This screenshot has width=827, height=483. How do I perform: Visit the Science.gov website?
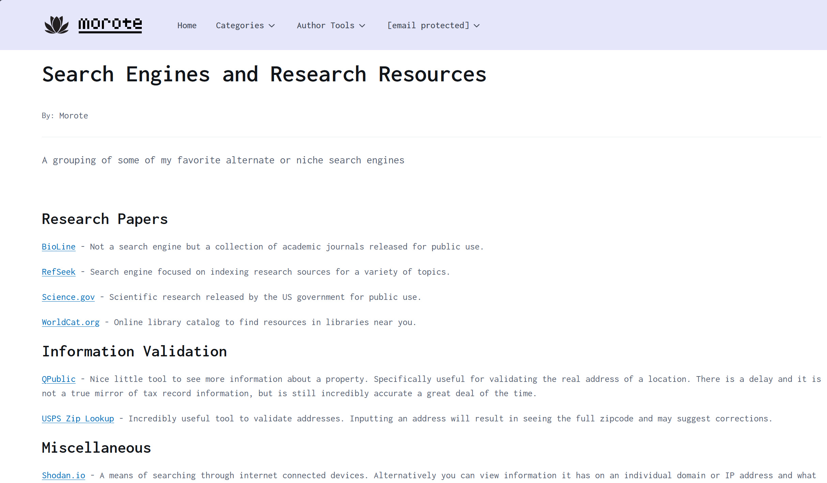tap(68, 297)
